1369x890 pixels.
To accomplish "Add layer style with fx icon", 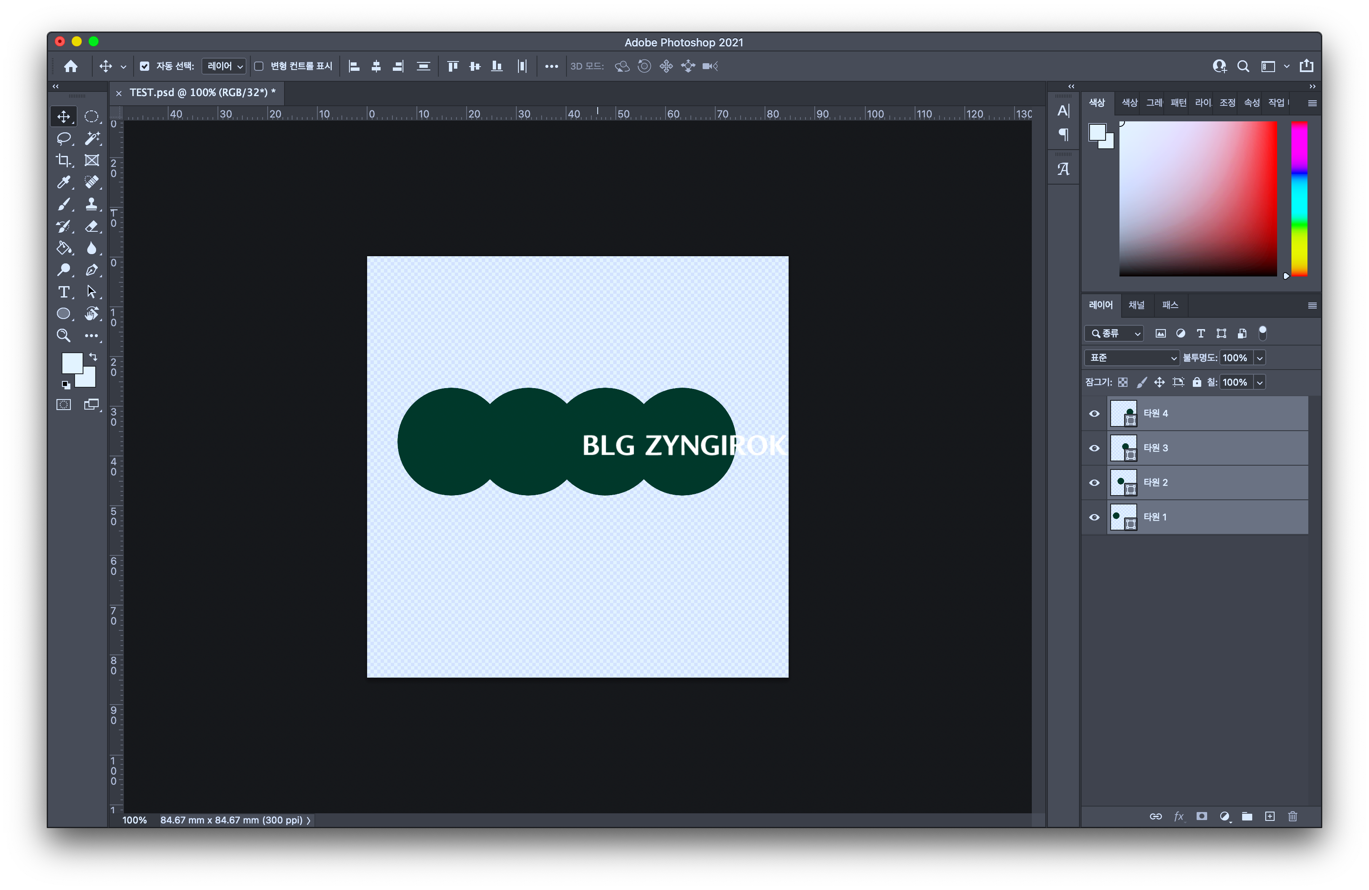I will pyautogui.click(x=1178, y=816).
